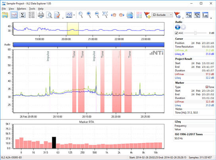This screenshot has height=160, width=216.
Task: Expand toolbar overflow arrow at right end
Action: coord(211,18)
